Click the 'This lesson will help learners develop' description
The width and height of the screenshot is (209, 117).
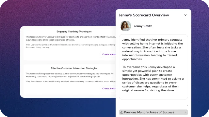(x=70, y=75)
